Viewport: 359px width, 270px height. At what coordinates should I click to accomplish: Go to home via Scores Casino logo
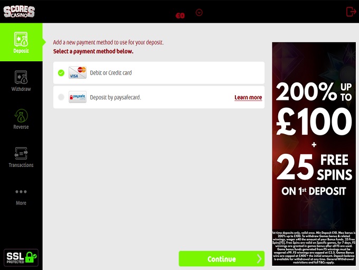19,12
